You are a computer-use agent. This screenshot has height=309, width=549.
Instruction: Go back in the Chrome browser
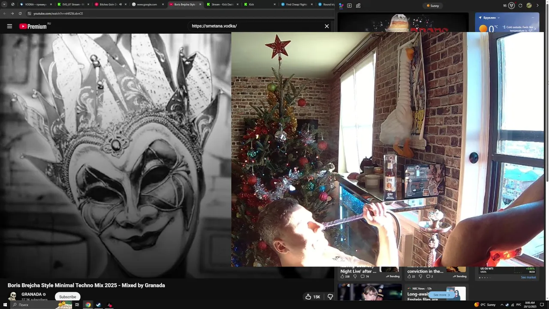(x=5, y=13)
